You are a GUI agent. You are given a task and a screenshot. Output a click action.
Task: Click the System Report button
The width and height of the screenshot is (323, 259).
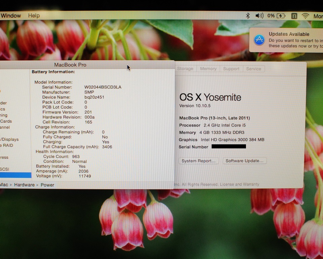[x=199, y=161]
